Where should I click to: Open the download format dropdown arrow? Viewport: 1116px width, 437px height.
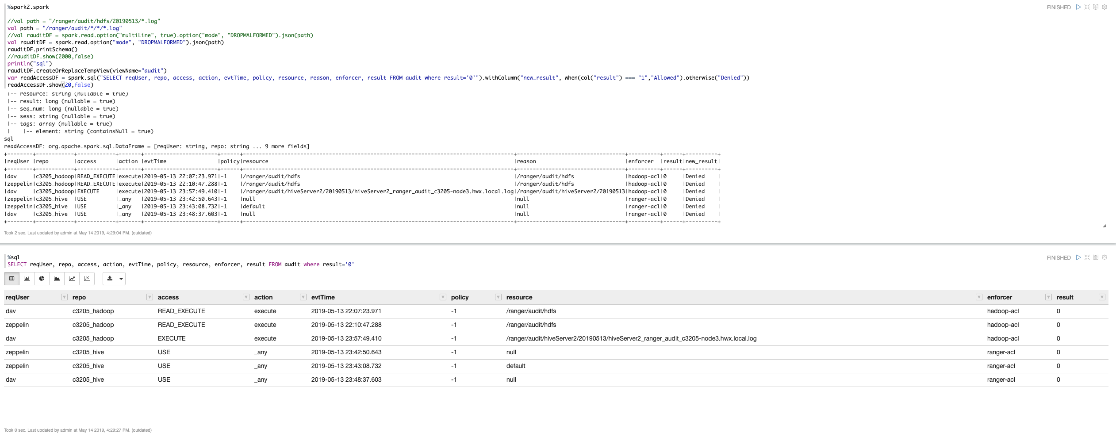(120, 279)
